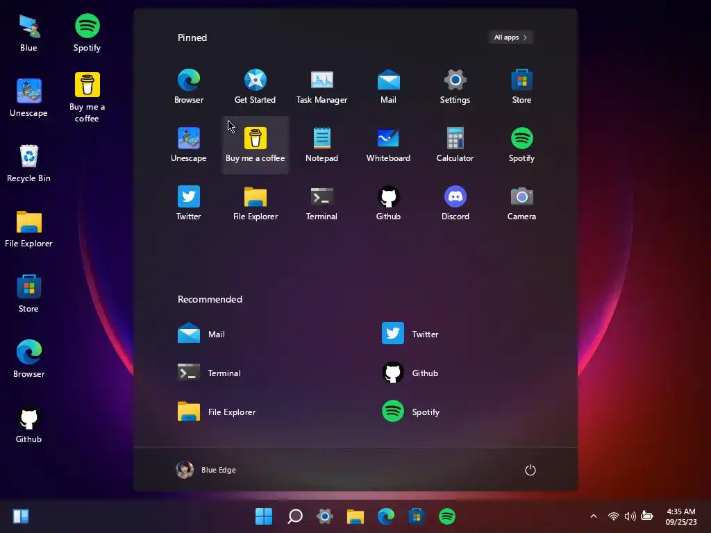The width and height of the screenshot is (711, 533).
Task: Open widgets panel from taskbar
Action: (x=21, y=516)
